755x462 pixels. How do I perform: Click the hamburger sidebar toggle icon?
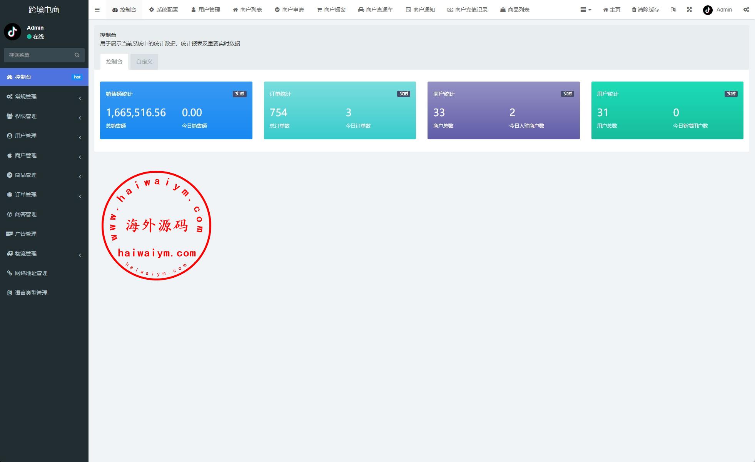point(97,10)
